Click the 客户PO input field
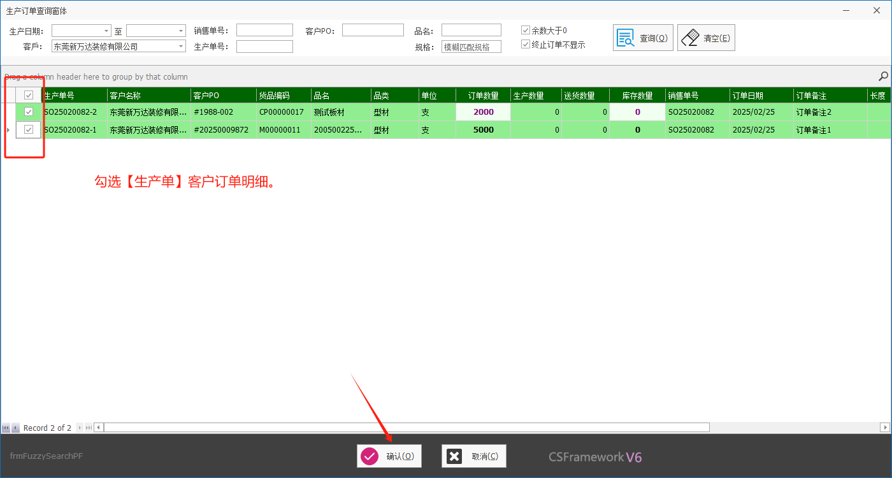Screen dimensions: 892x478 click(x=373, y=30)
